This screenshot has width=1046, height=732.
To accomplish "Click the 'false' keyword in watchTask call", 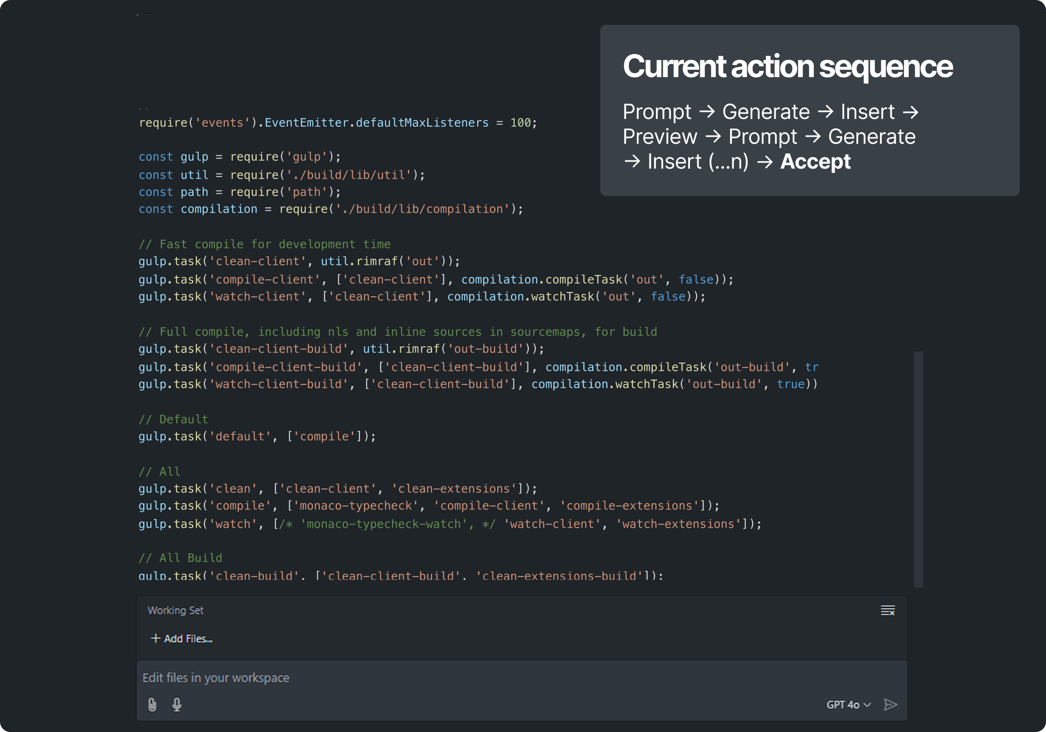I will pyautogui.click(x=668, y=296).
